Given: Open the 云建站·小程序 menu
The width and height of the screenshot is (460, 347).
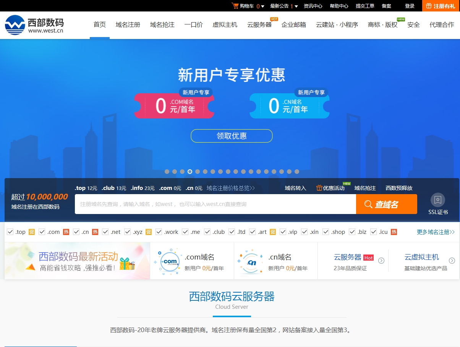Looking at the screenshot, I should click(337, 24).
